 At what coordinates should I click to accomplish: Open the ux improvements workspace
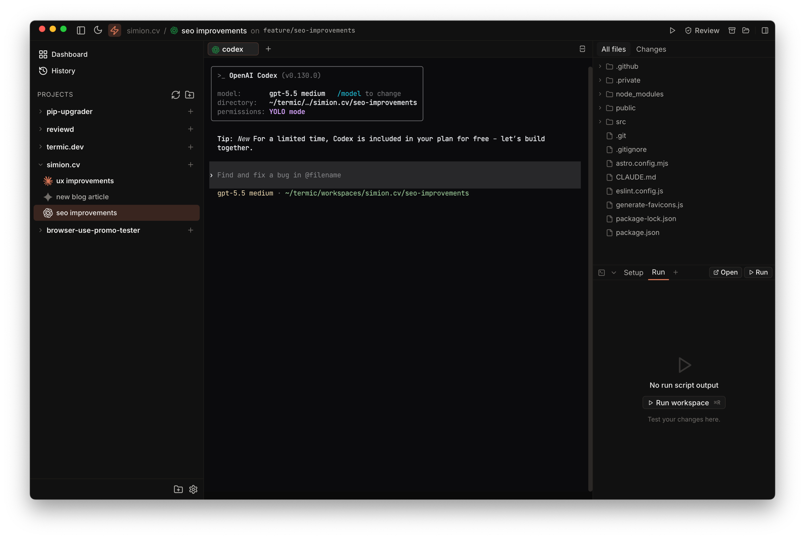tap(117, 181)
